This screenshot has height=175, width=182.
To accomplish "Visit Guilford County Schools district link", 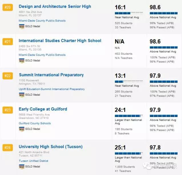I will pyautogui.click(x=35, y=123).
